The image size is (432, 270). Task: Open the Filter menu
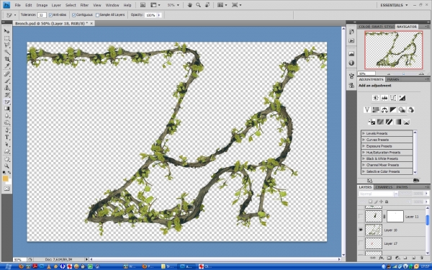(x=84, y=5)
